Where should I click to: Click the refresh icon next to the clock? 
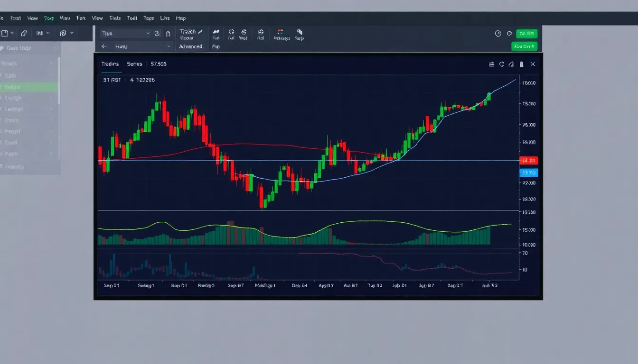(x=509, y=34)
